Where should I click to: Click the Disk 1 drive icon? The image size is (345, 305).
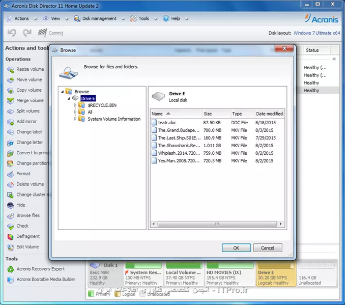tap(95, 265)
